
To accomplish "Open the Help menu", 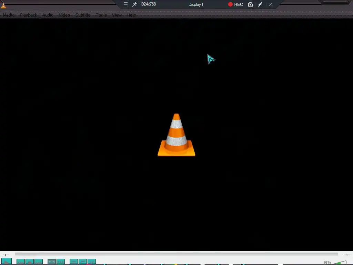I will pos(131,15).
